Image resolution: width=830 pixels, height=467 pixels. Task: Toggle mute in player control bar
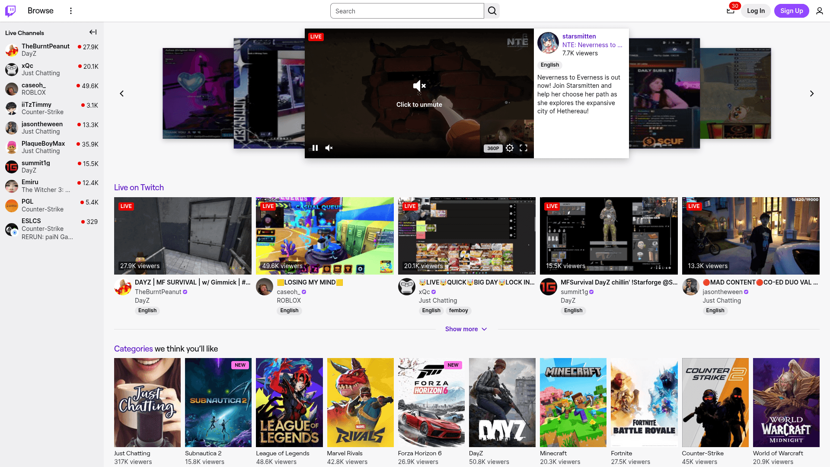point(329,148)
